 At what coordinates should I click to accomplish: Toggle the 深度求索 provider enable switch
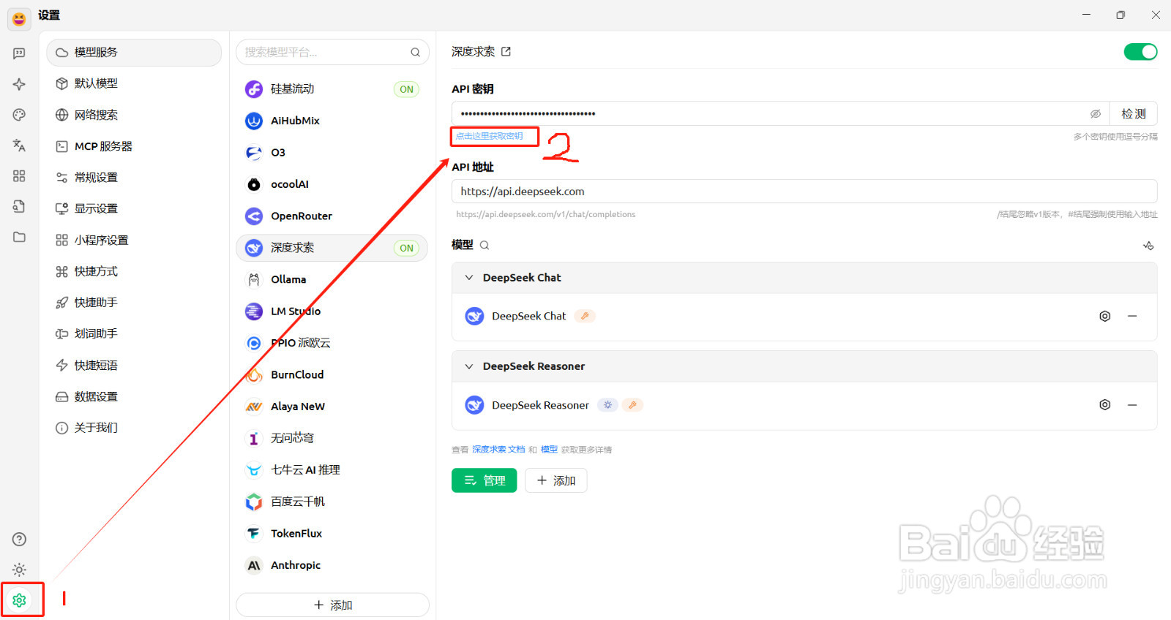pyautogui.click(x=1140, y=52)
